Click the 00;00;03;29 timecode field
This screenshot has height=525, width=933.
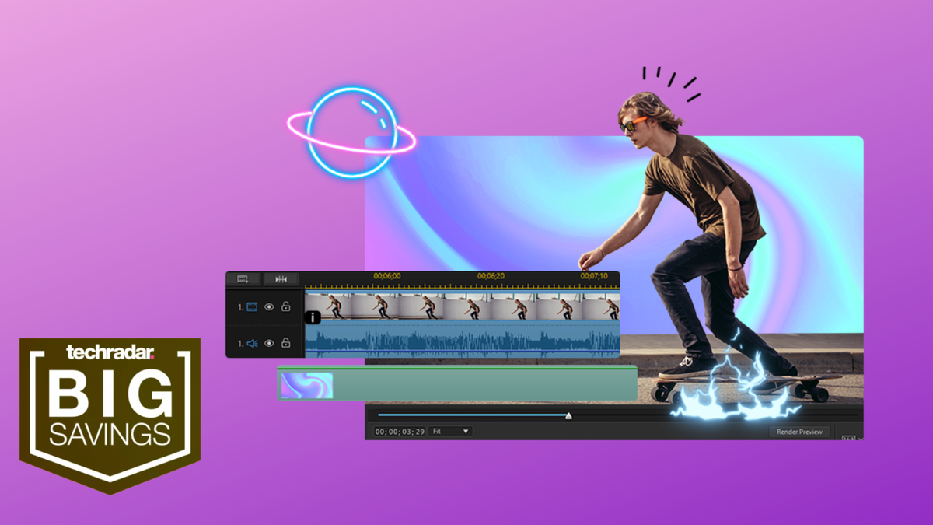[400, 431]
